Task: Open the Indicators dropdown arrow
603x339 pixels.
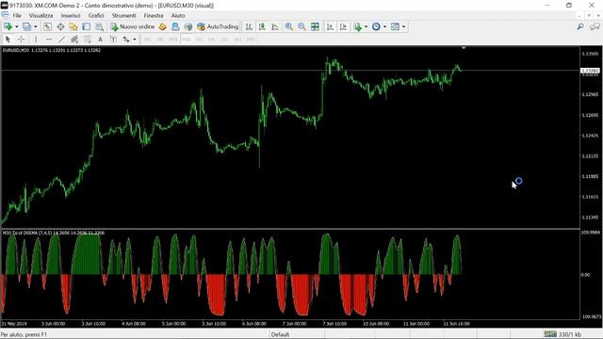Action: click(x=366, y=26)
